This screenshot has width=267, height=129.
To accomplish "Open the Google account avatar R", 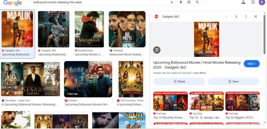I will 262,2.
